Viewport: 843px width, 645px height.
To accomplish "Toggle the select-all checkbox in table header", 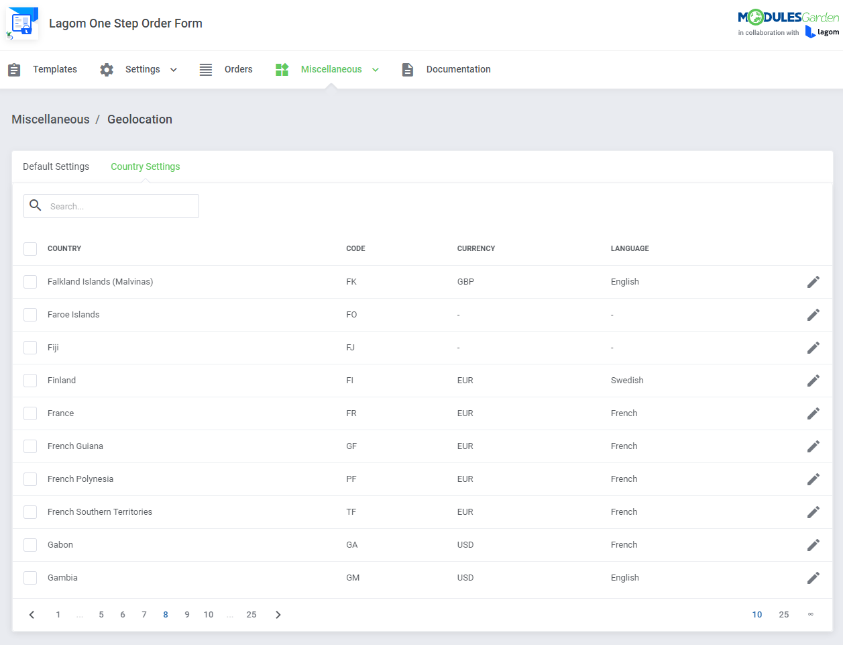I will [30, 248].
